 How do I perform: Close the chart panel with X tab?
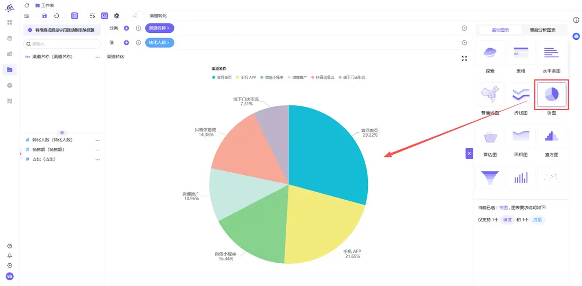[469, 153]
